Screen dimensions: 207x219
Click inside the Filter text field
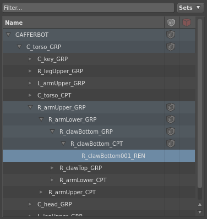(88, 8)
